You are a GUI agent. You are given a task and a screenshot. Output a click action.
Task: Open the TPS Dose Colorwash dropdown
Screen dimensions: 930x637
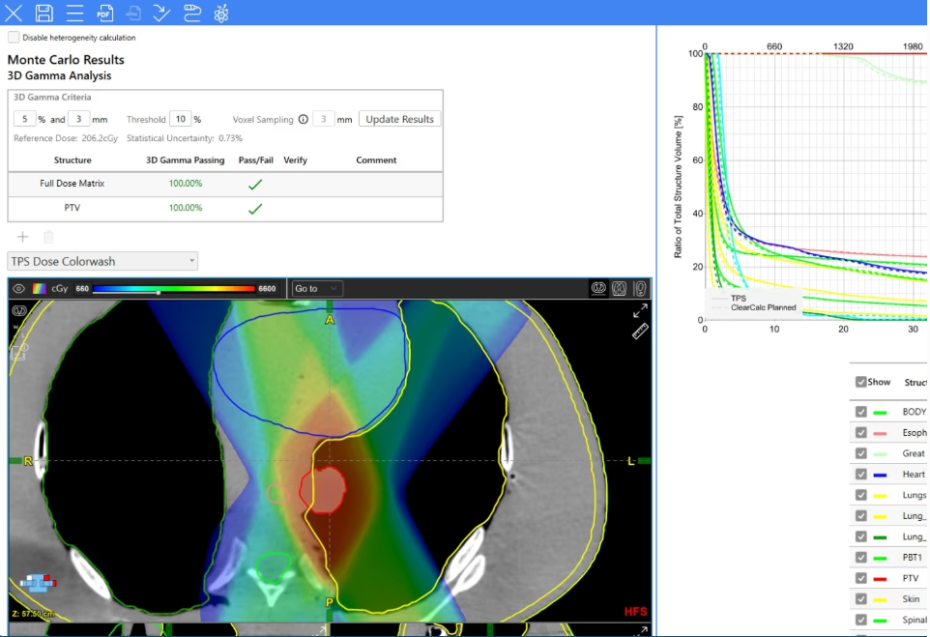102,262
